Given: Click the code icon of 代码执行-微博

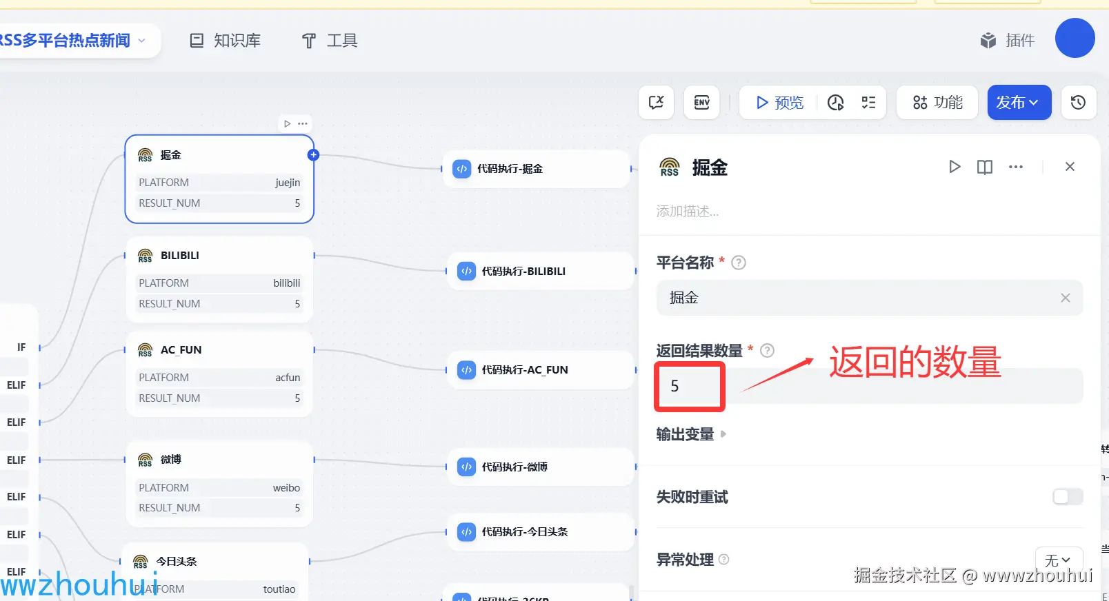Looking at the screenshot, I should click(467, 467).
